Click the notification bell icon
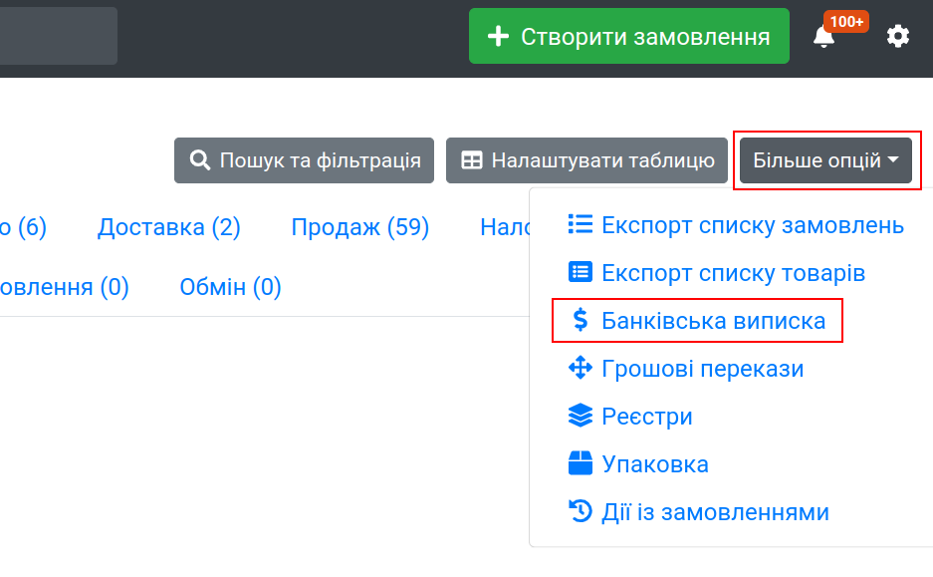This screenshot has height=577, width=933. 824,38
